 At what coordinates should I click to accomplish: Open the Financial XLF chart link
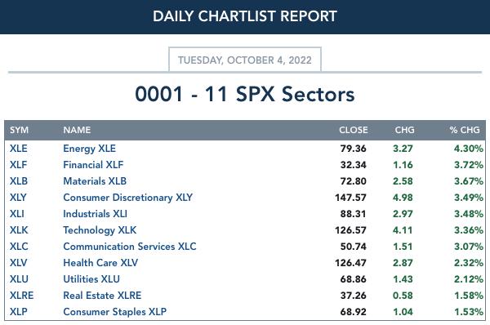[x=93, y=165]
